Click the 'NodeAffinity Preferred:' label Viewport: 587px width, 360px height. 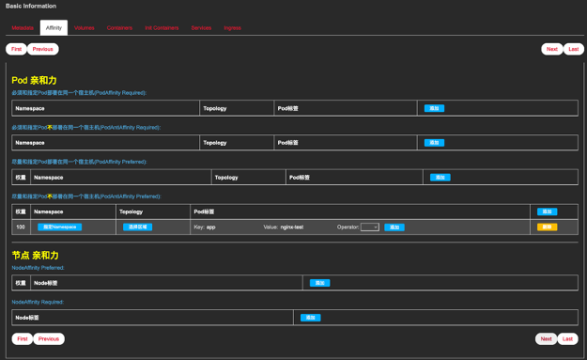tap(38, 268)
